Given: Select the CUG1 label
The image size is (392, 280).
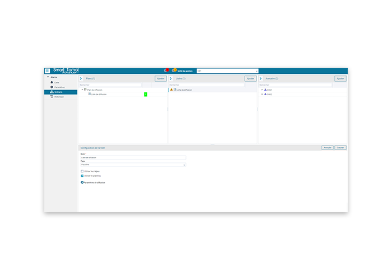Looking at the screenshot, I should [269, 90].
